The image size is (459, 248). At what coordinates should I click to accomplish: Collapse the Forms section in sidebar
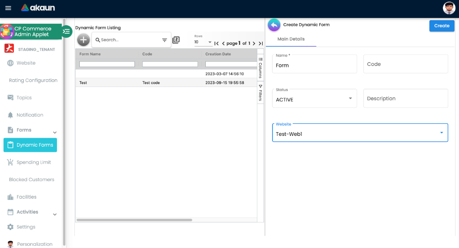pos(55,132)
